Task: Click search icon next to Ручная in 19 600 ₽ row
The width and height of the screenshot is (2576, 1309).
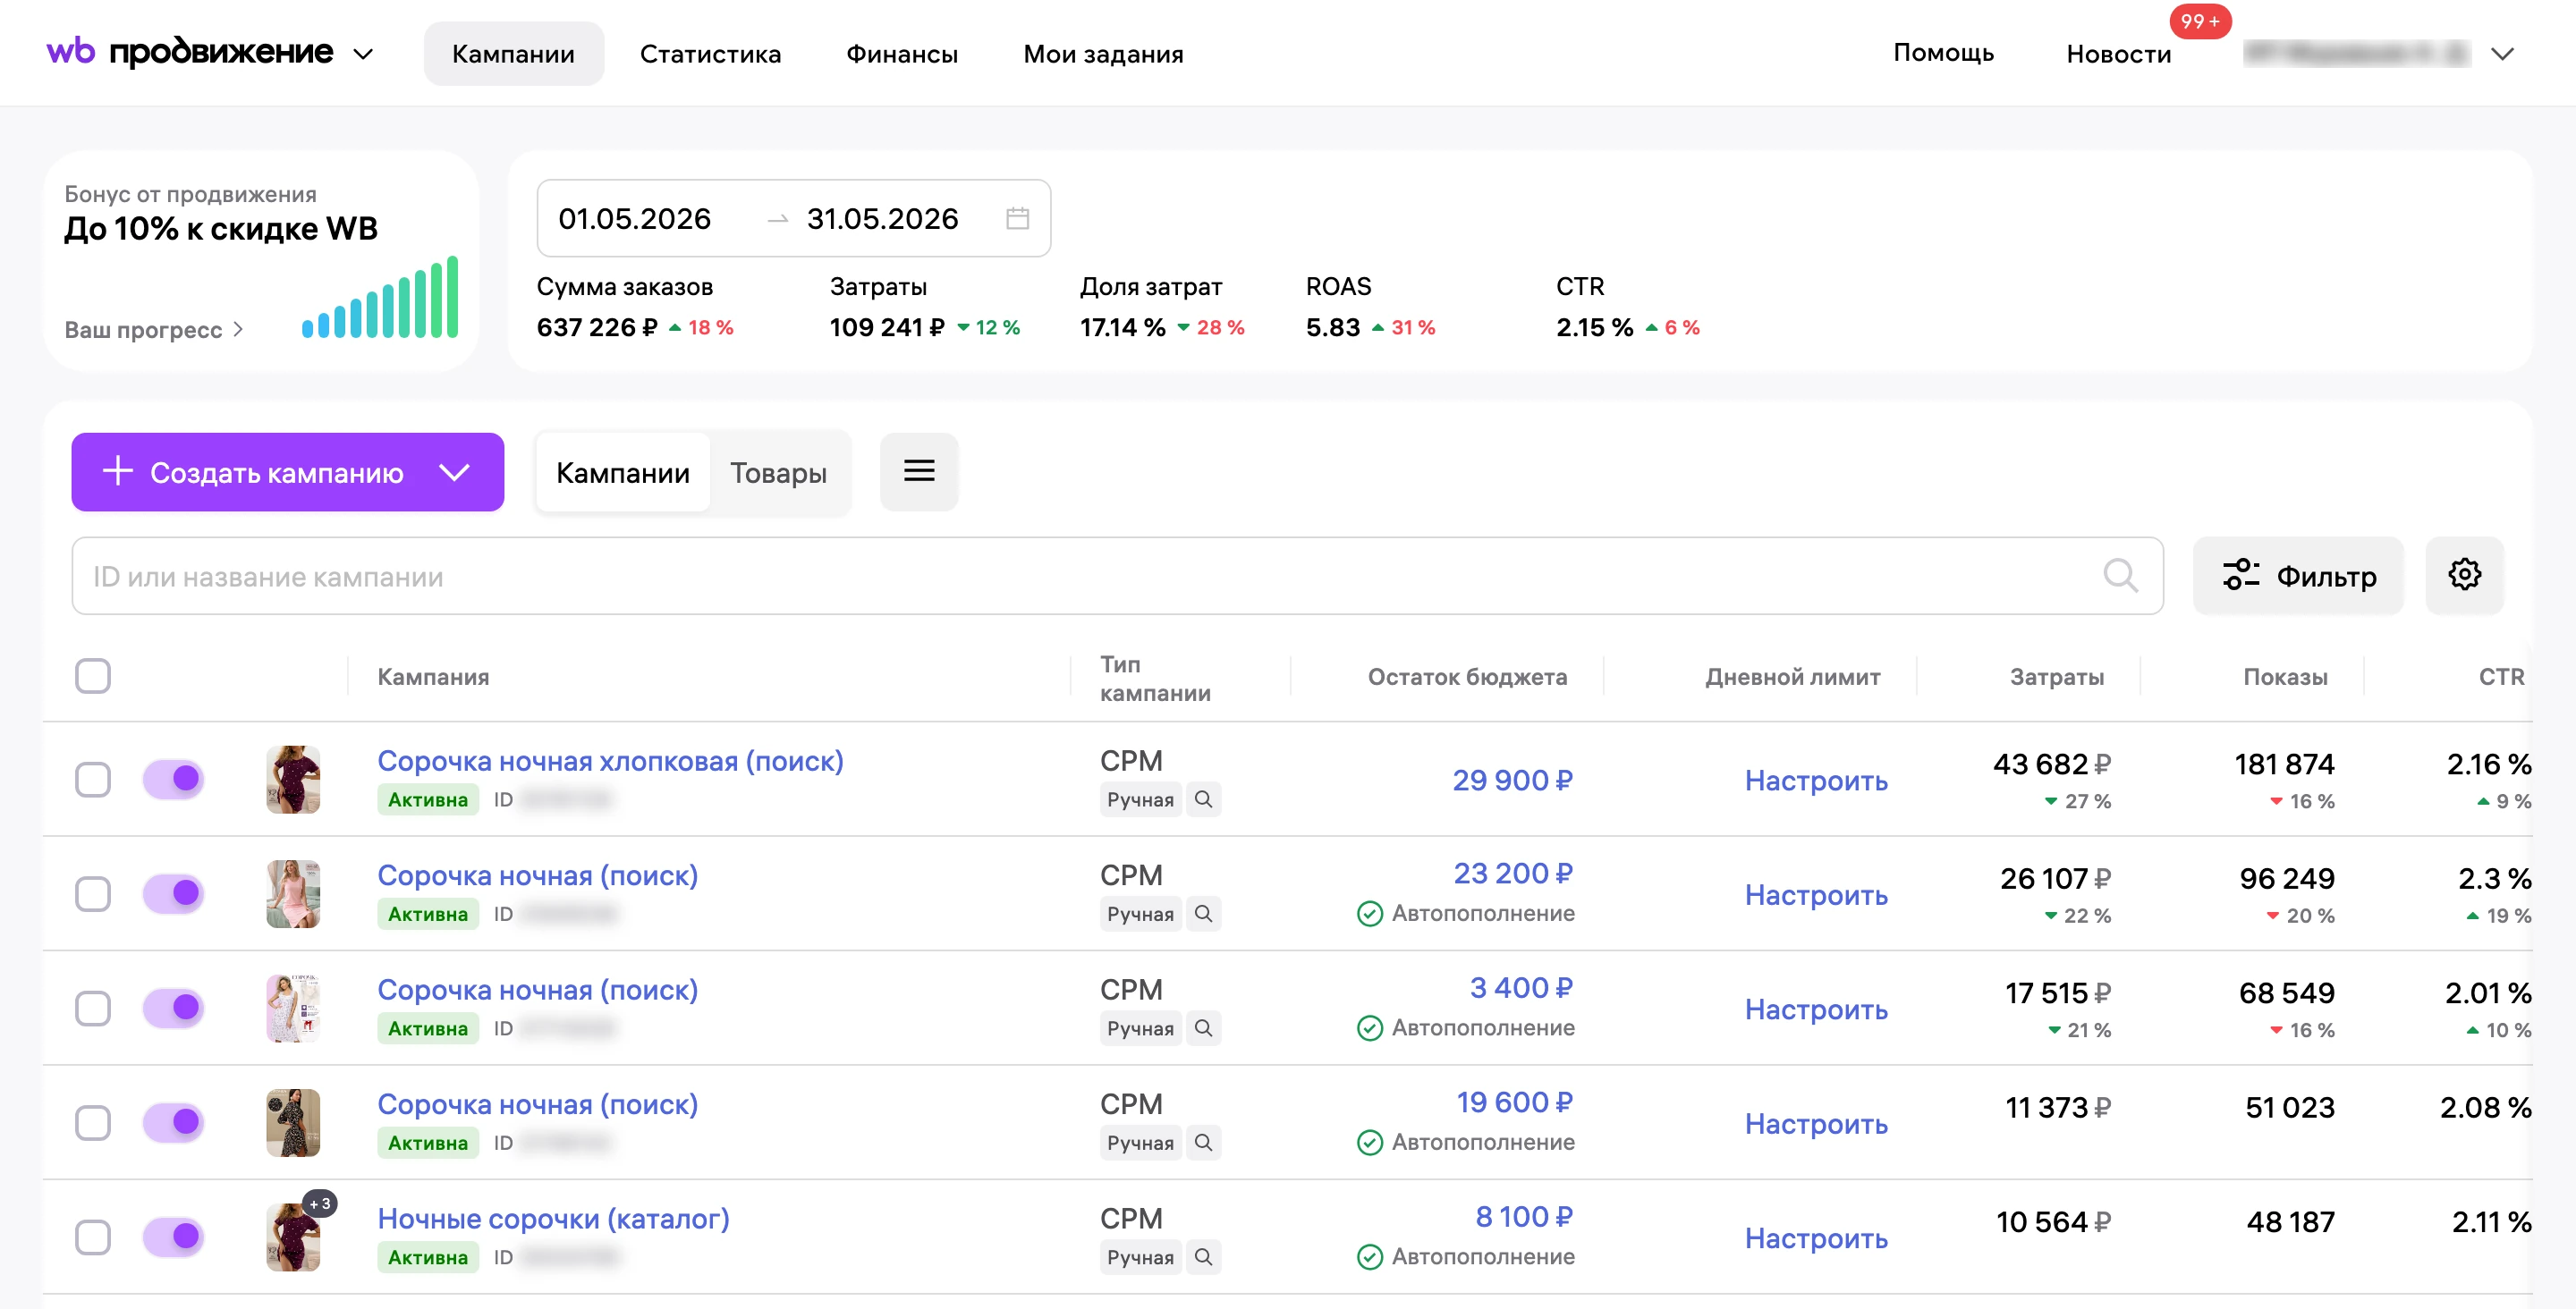Action: click(1203, 1142)
